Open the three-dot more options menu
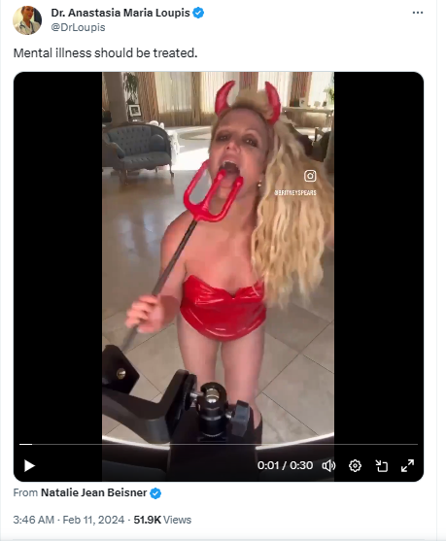 click(x=418, y=13)
